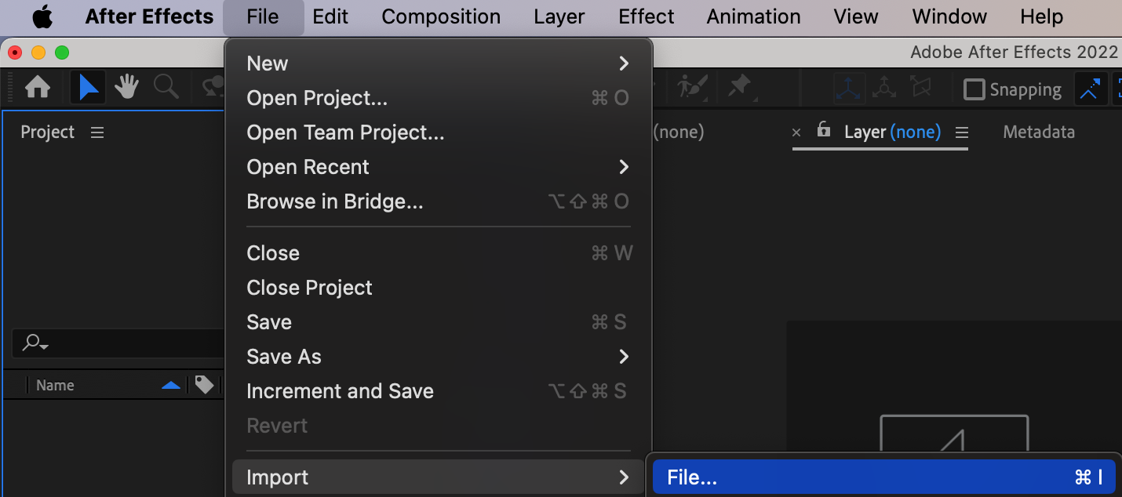Select the Hand tool
The height and width of the screenshot is (497, 1122).
tap(126, 88)
